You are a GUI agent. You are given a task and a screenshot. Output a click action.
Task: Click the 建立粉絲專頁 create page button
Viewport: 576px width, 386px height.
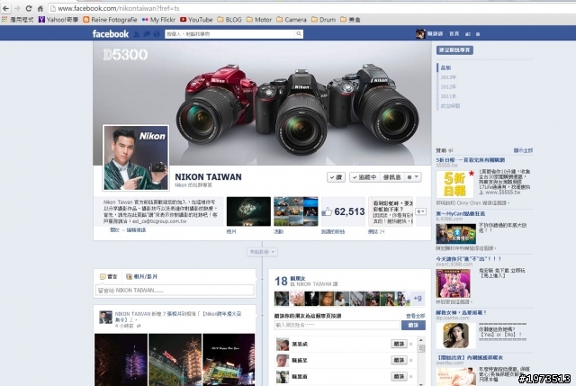click(454, 50)
